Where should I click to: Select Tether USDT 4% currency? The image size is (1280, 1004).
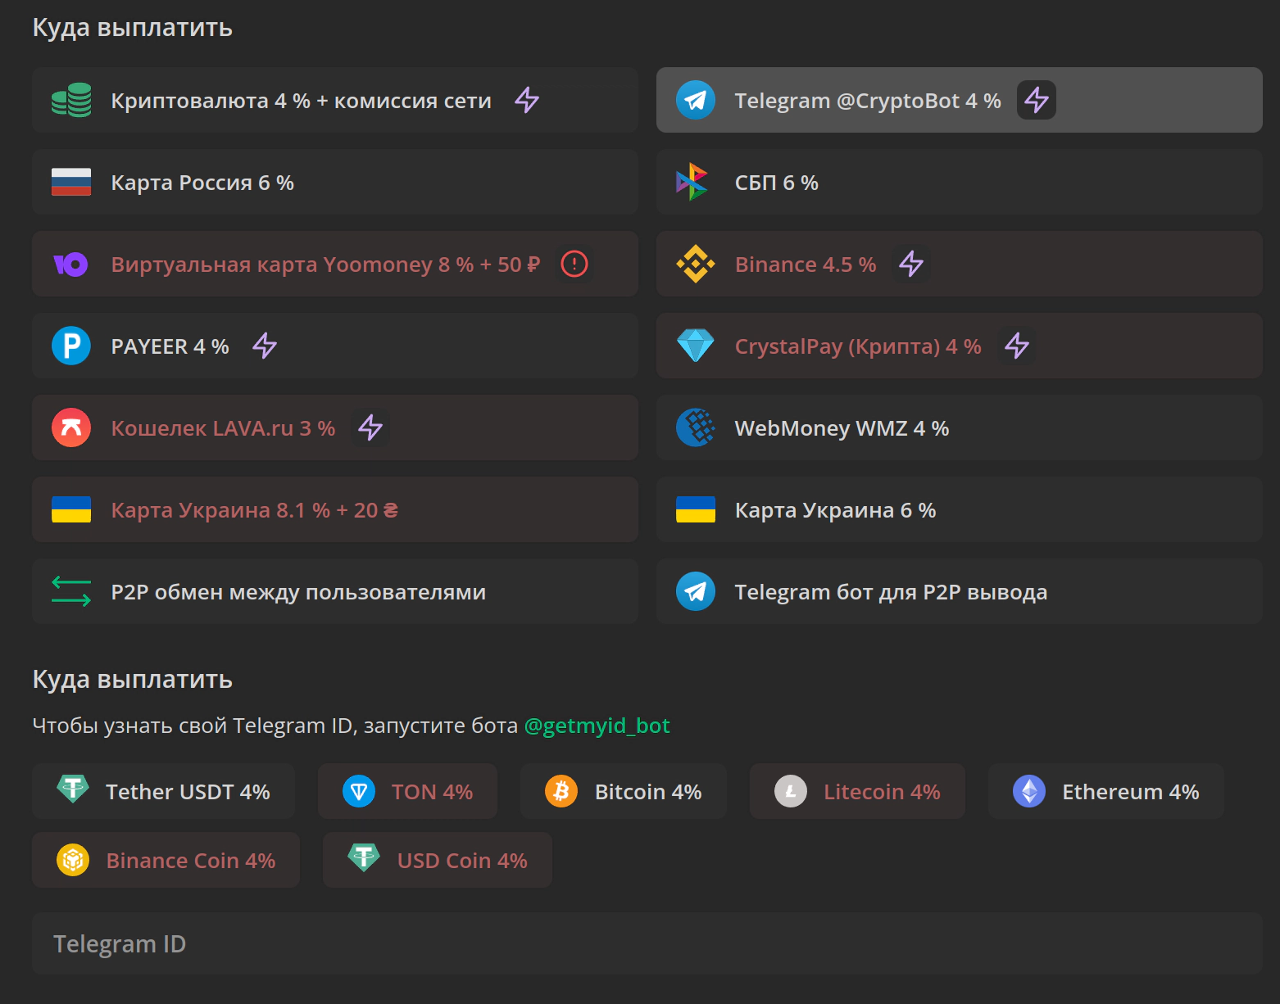(164, 791)
